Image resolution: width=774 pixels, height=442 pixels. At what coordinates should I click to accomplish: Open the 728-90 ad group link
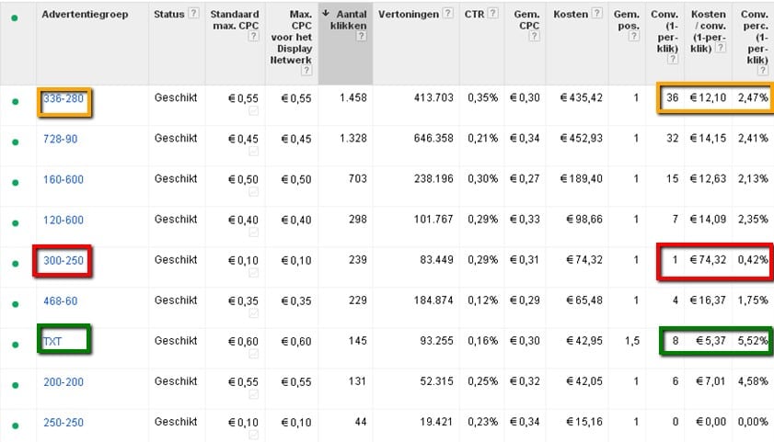[60, 139]
